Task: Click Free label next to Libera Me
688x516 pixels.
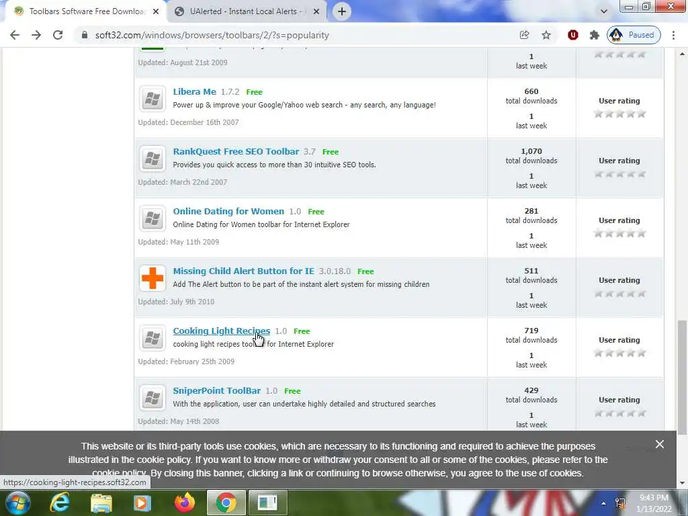Action: pos(254,92)
